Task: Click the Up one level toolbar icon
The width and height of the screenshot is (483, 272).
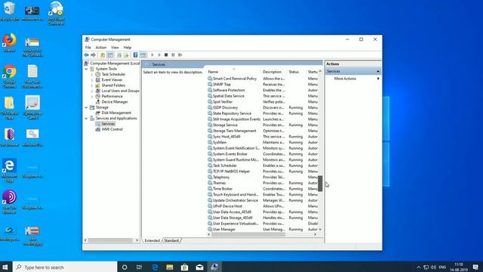Action: [103, 55]
